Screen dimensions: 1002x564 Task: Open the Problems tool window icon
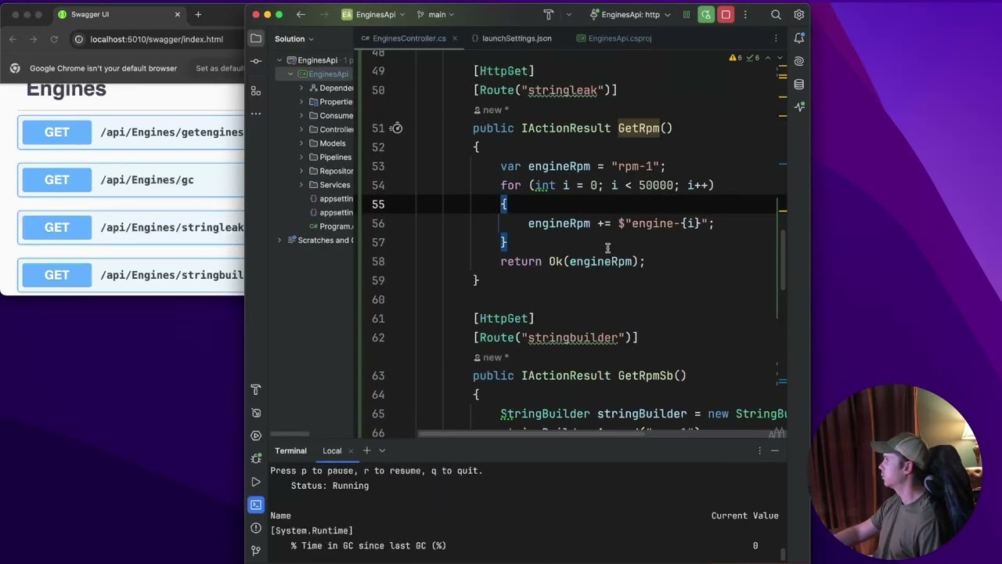256,527
